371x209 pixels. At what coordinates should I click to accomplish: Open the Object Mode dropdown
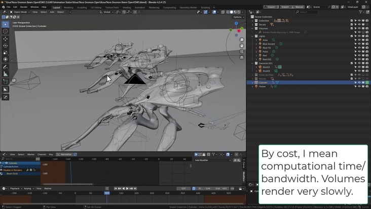pos(20,12)
